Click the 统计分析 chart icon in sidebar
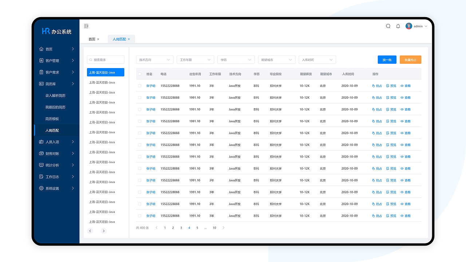This screenshot has height=262, width=466. coord(41,165)
